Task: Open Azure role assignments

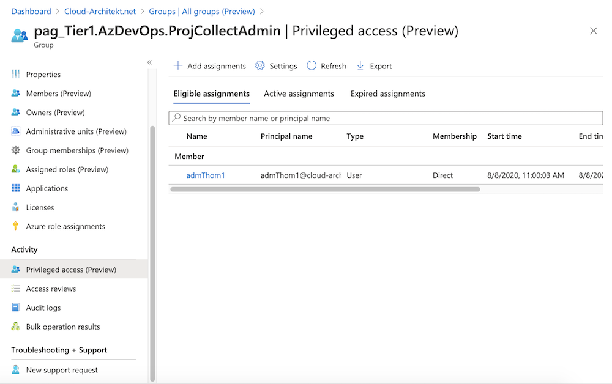Action: [65, 226]
